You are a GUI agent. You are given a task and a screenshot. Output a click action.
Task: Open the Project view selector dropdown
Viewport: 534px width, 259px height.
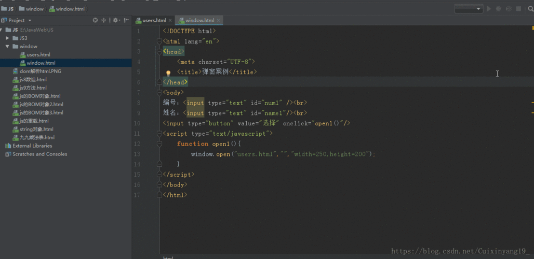click(x=30, y=21)
